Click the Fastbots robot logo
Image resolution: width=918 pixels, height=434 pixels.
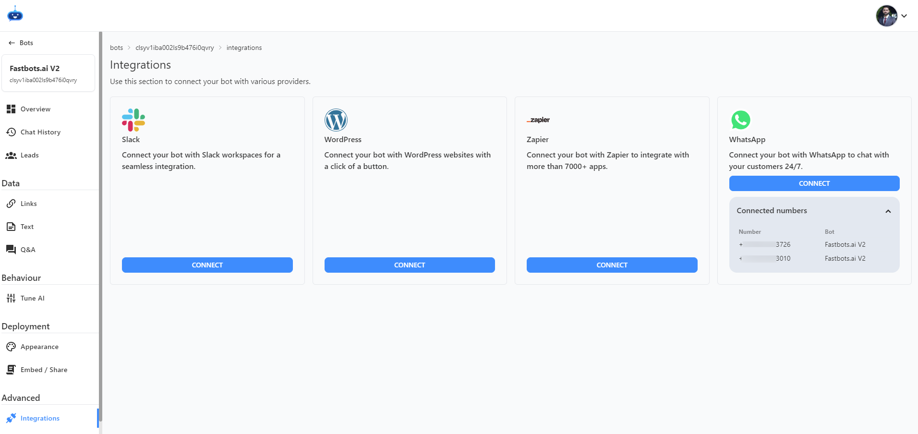point(15,14)
